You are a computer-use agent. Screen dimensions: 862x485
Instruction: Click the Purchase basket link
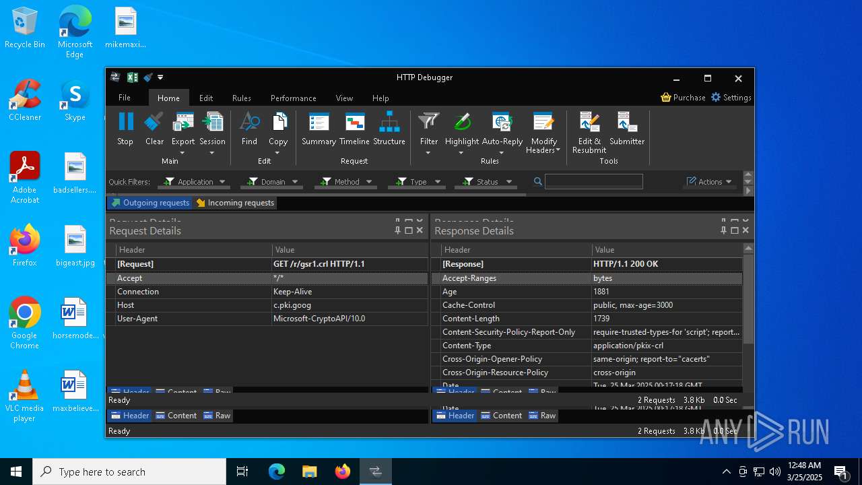pyautogui.click(x=683, y=98)
